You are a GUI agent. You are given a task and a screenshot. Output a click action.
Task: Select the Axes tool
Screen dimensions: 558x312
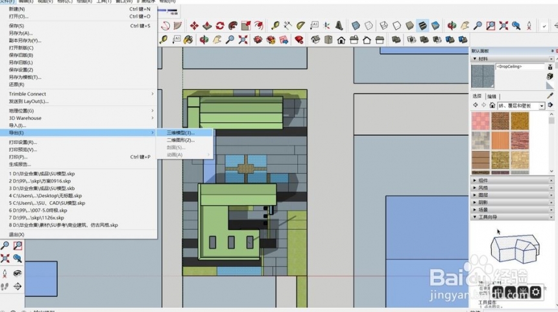click(x=326, y=25)
